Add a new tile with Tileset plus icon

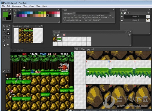pyautogui.click(x=54, y=35)
